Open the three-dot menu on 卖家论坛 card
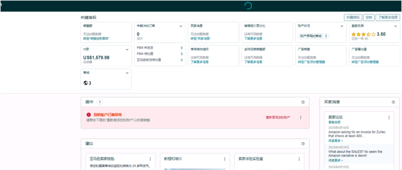Screen dimensions: 402x170 (x=389, y=118)
